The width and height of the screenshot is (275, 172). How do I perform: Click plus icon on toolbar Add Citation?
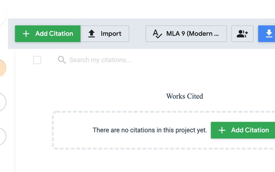point(26,34)
